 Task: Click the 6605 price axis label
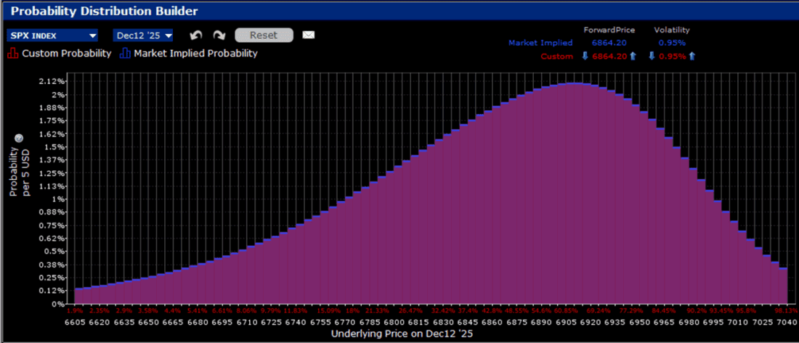click(75, 322)
